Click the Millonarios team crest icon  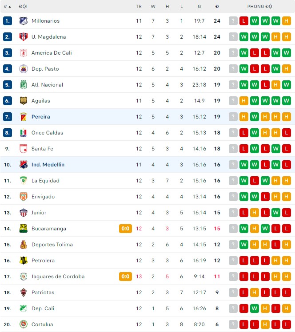click(x=23, y=21)
